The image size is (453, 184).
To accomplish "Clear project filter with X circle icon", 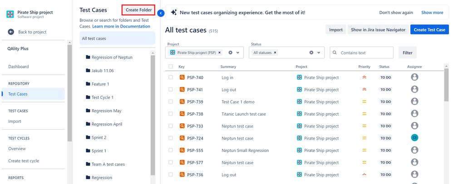I will 230,53.
